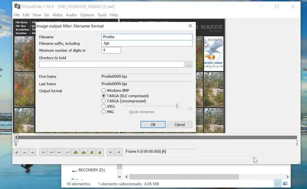
Task: Jump to the end of the video
Action: (x=68, y=152)
